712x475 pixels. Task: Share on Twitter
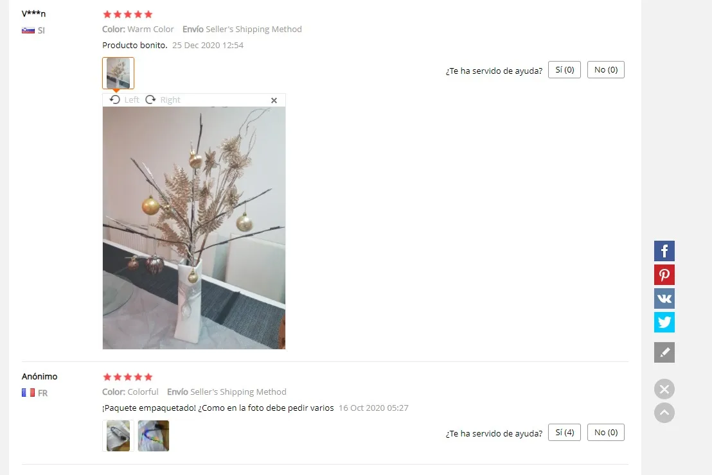[x=664, y=322]
